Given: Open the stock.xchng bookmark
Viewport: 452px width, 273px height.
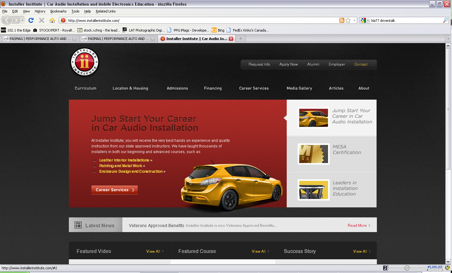Looking at the screenshot, I should pos(99,30).
